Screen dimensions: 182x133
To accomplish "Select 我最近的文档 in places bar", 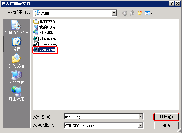I will pyautogui.click(x=16, y=27).
